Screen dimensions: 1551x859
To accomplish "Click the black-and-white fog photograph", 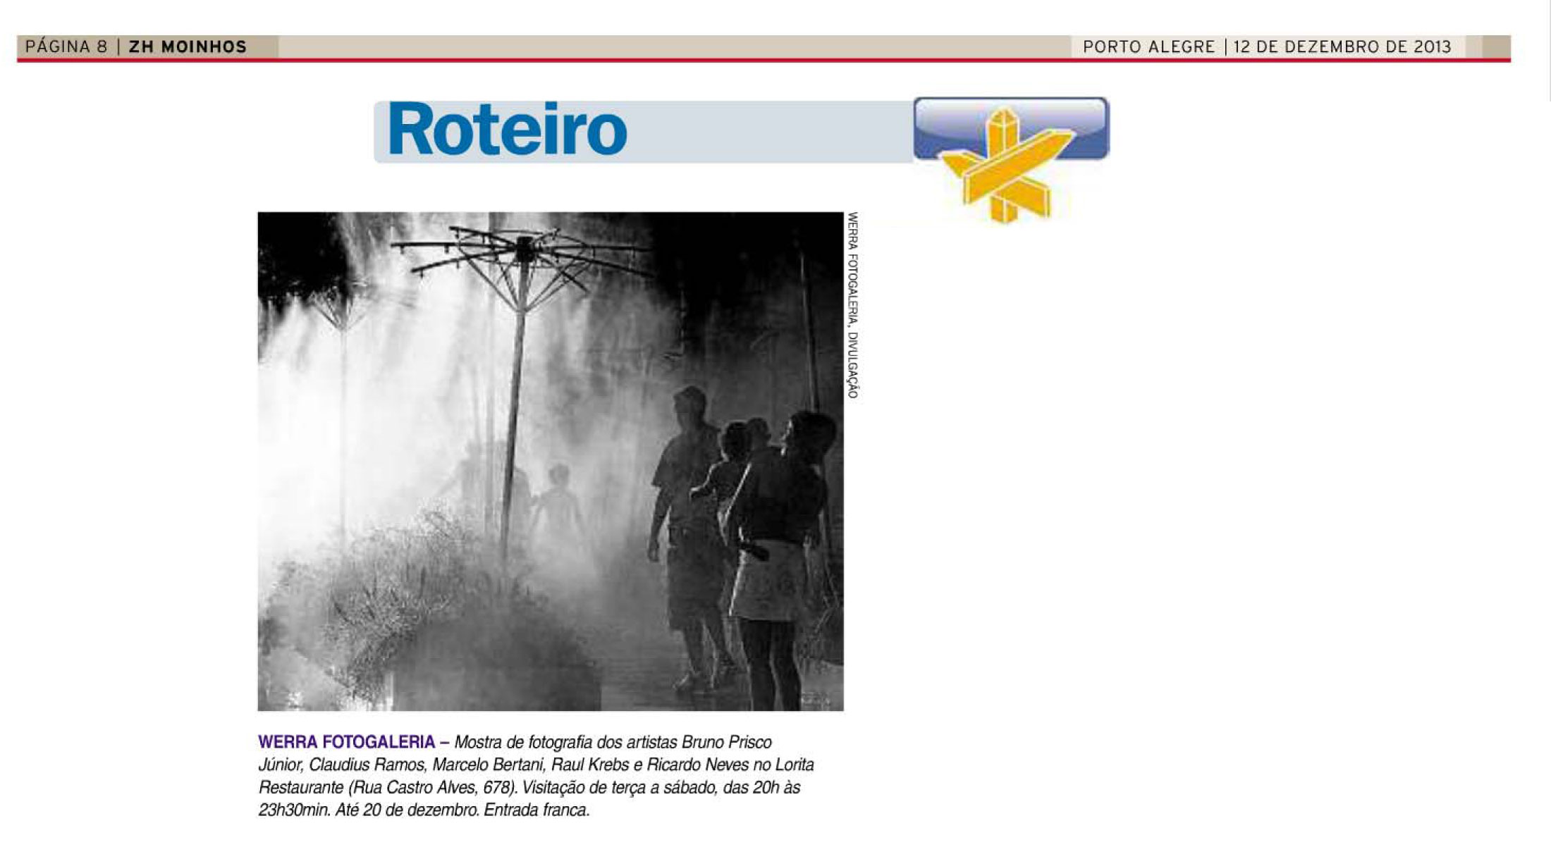I will click(550, 461).
